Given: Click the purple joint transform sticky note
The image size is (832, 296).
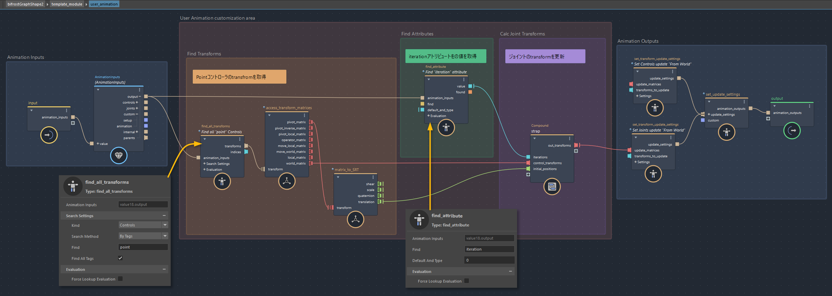Looking at the screenshot, I should click(x=545, y=56).
